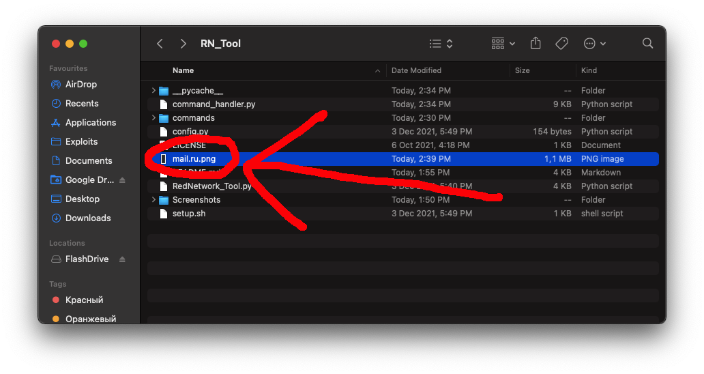Click the Favourites section header
This screenshot has width=704, height=374.
coord(68,68)
